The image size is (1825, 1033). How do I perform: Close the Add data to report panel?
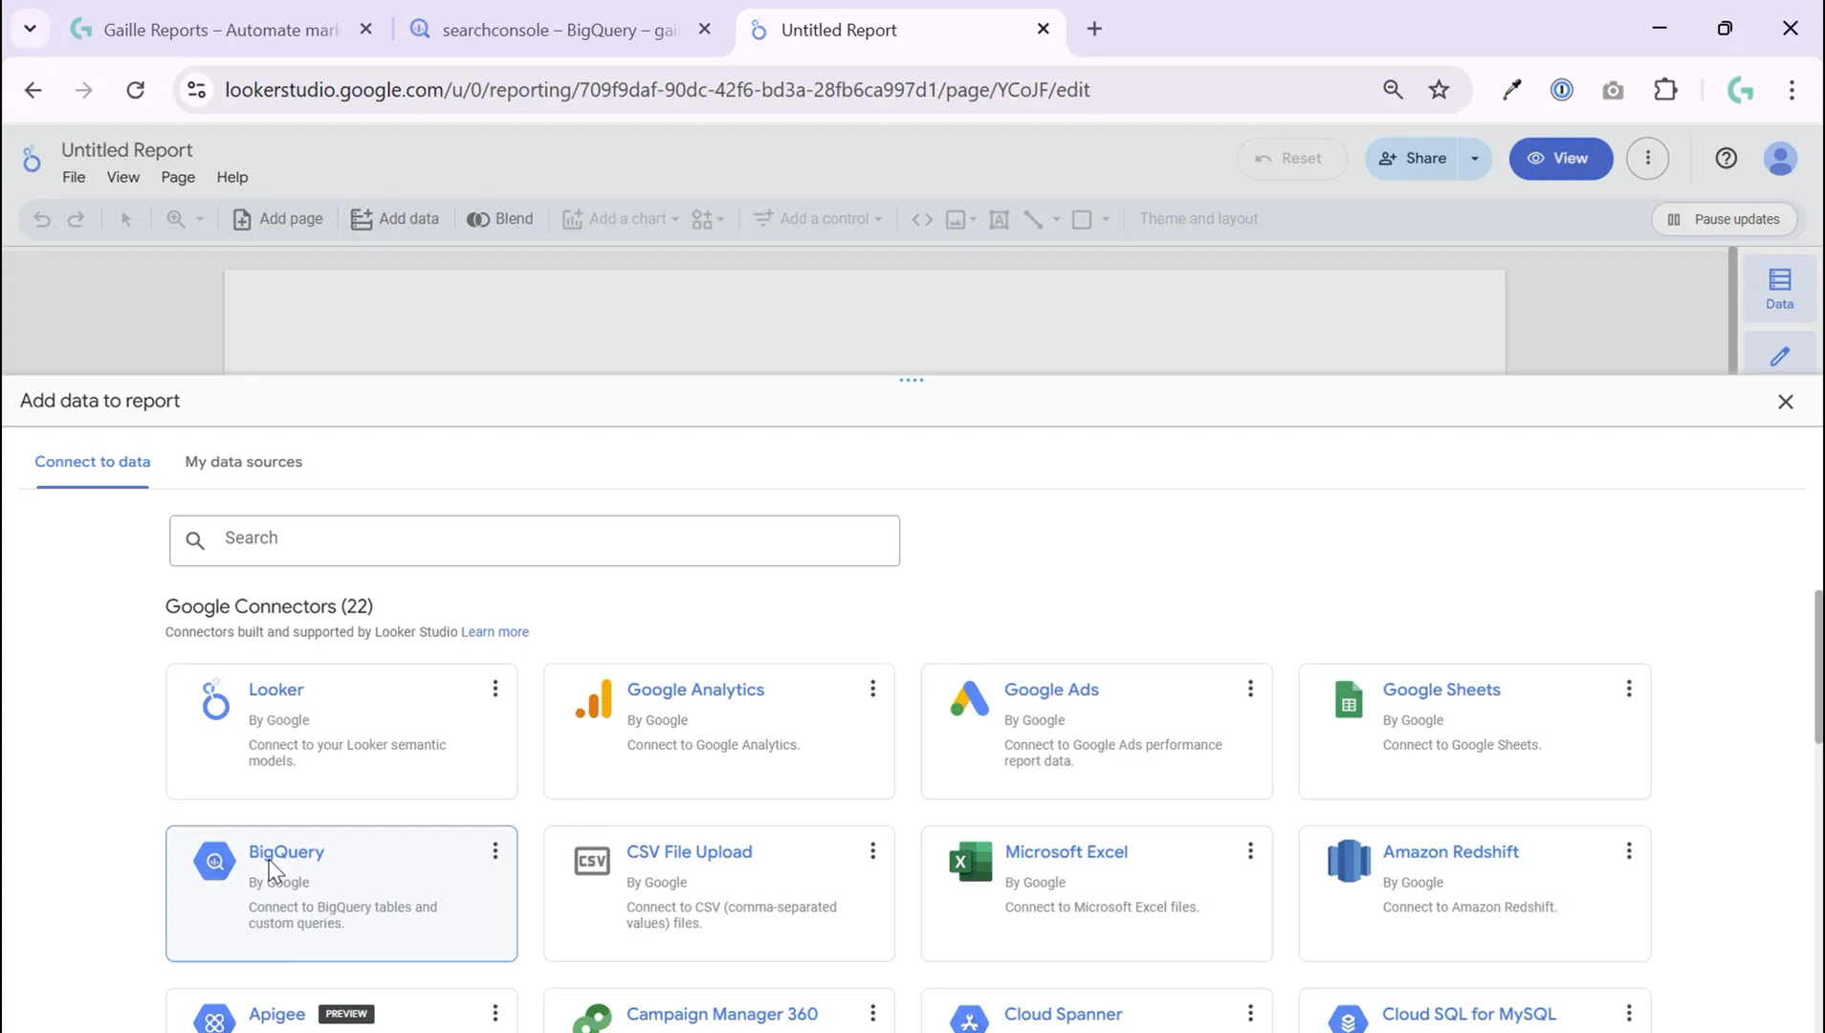point(1785,402)
